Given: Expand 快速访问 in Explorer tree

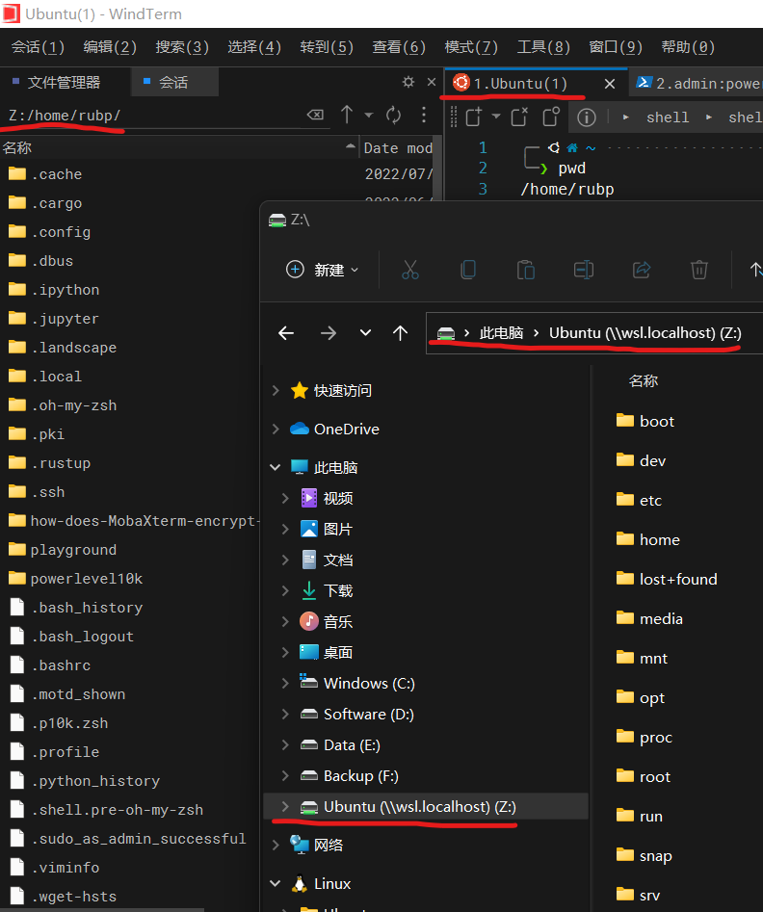Looking at the screenshot, I should (276, 390).
